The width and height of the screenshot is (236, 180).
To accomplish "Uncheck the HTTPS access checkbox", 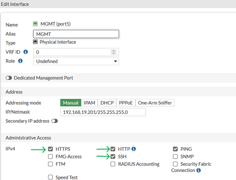I will [x=50, y=149].
